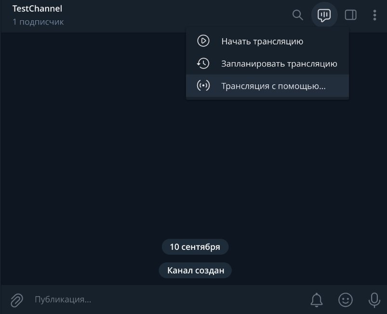
Task: Click the 1 подписчик subscriber count
Action: click(38, 21)
